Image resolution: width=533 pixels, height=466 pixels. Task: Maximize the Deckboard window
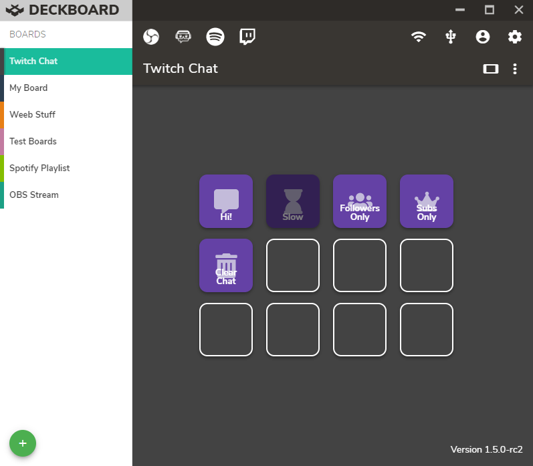coord(490,10)
